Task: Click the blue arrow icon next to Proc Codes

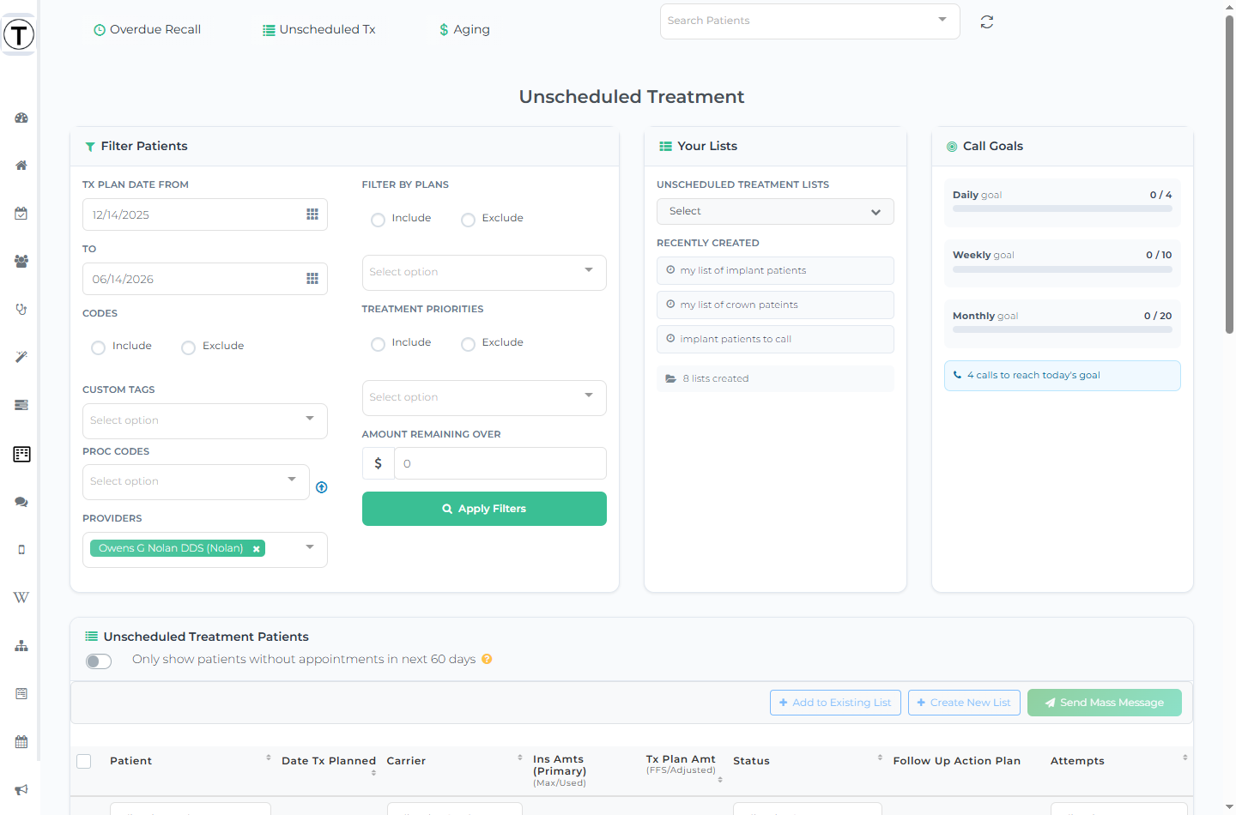Action: click(322, 487)
